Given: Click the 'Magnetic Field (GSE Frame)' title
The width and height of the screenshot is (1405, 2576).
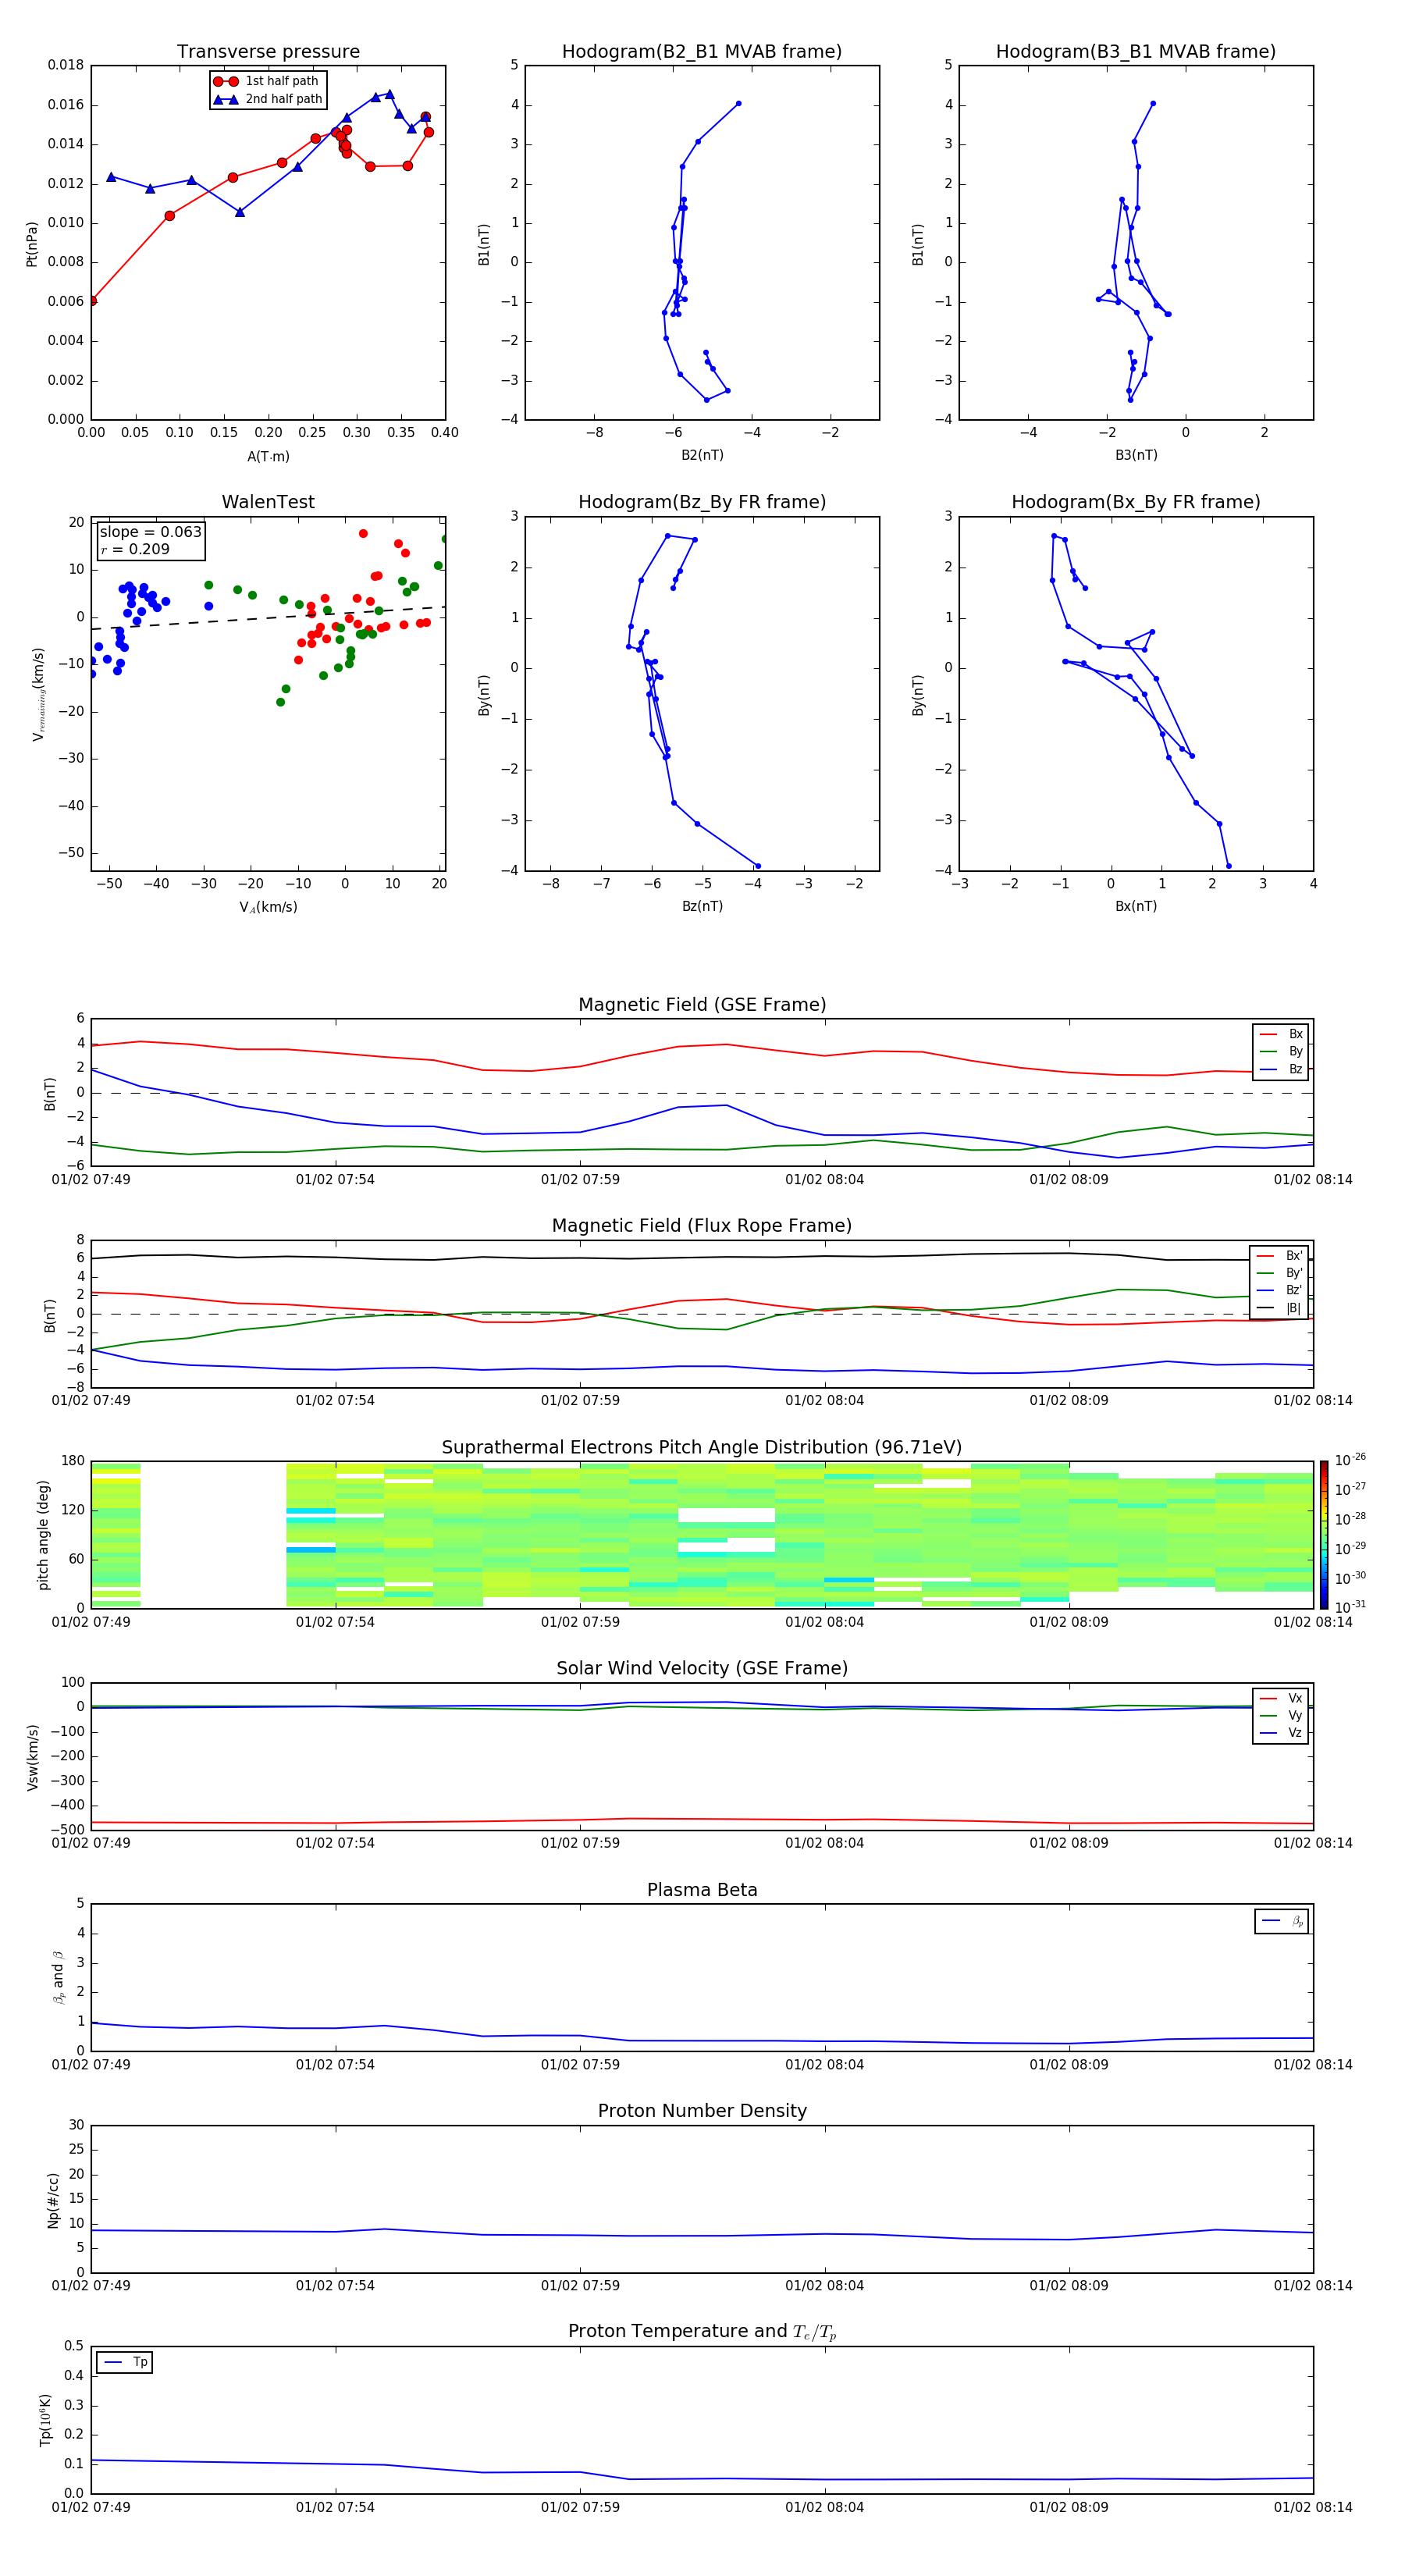Looking at the screenshot, I should tap(702, 1005).
